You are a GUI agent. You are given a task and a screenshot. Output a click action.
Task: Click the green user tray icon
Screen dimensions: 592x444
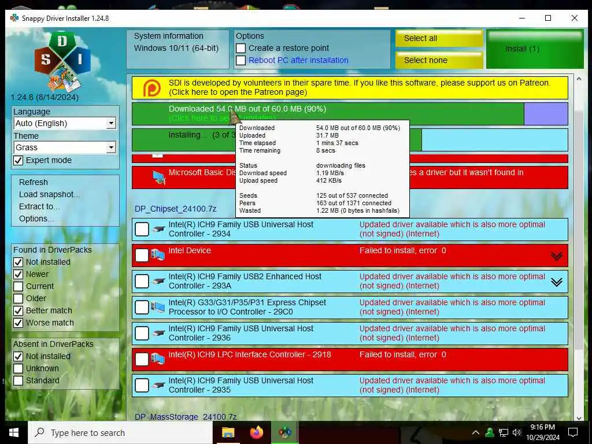490,432
